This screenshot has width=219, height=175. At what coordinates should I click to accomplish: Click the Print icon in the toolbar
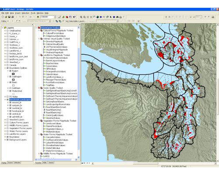[13, 17]
